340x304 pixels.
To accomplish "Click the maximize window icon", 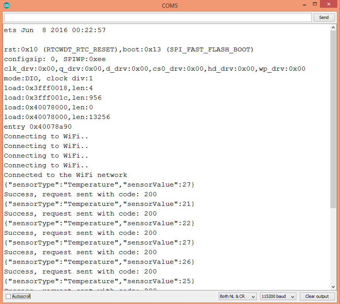I will (314, 4).
